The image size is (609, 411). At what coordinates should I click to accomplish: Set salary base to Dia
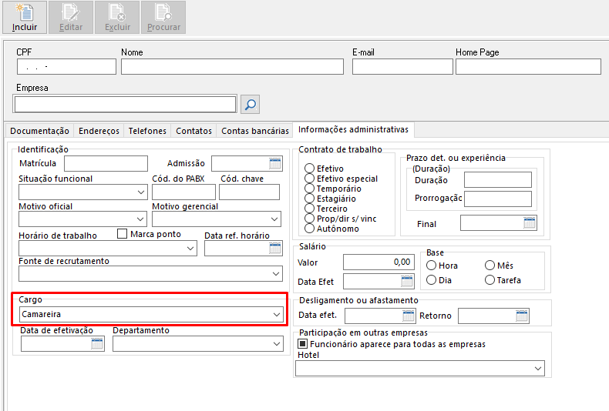pos(431,280)
